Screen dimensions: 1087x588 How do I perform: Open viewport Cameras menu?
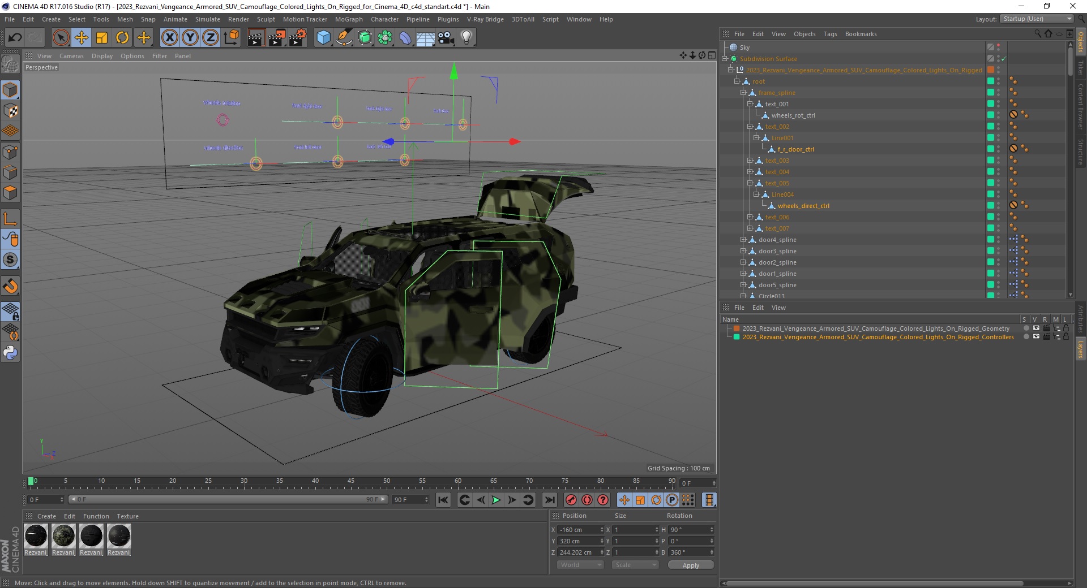(71, 56)
